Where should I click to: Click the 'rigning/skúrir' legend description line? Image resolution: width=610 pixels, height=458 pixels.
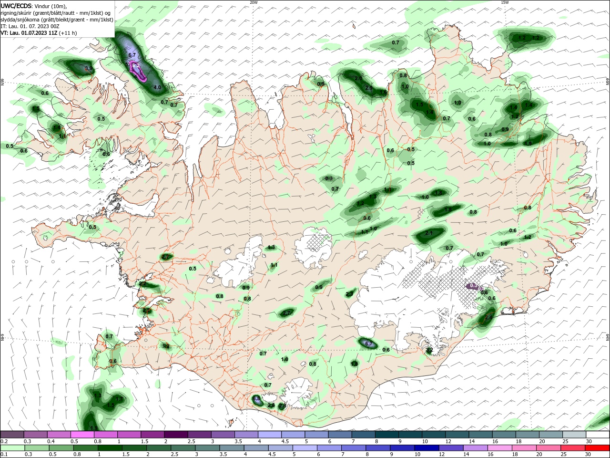[x=56, y=13]
